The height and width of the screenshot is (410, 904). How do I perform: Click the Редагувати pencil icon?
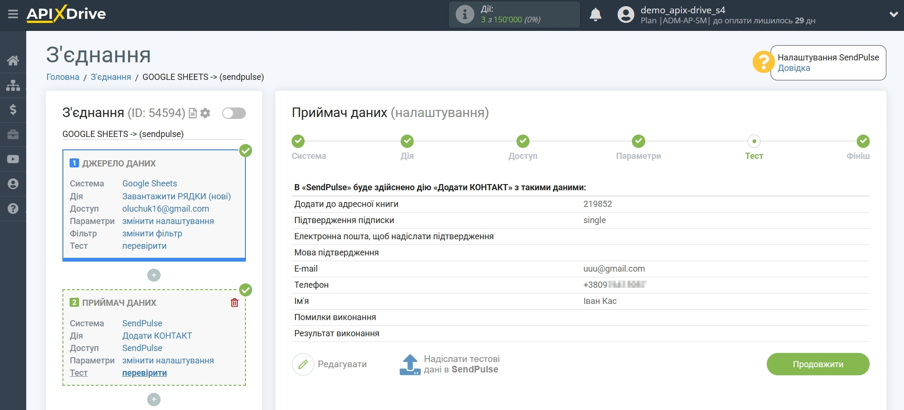coord(303,364)
